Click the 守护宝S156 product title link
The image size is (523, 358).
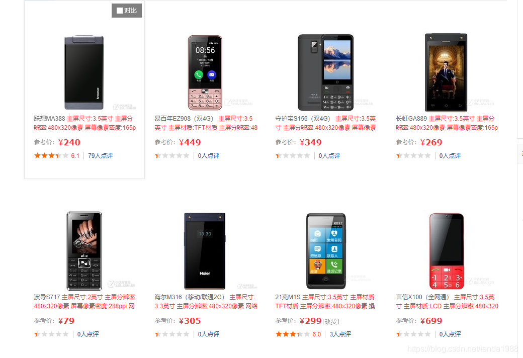(303, 119)
